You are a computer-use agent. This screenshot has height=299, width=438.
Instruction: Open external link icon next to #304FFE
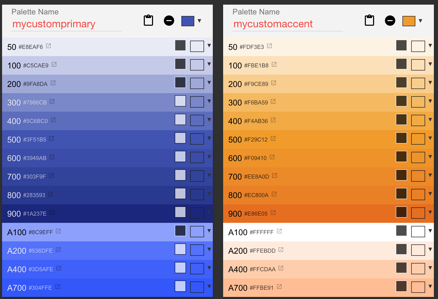click(x=58, y=287)
